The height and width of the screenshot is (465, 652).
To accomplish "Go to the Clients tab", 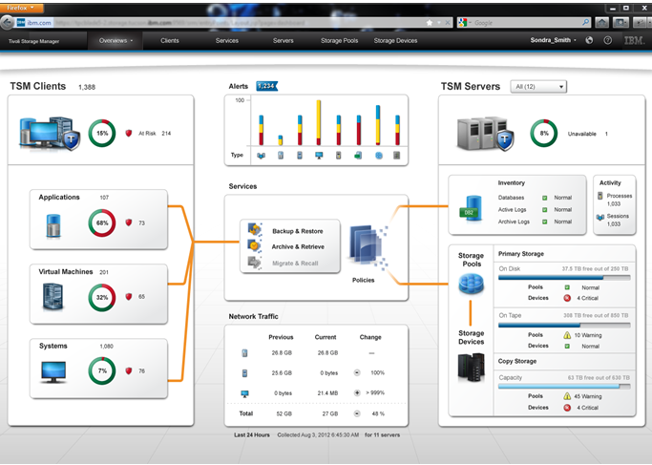I will (x=170, y=41).
